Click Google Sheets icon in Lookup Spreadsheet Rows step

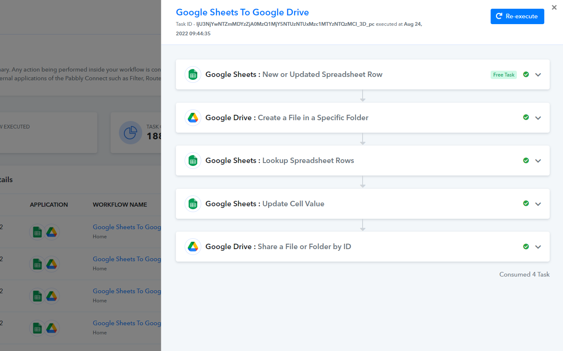click(x=193, y=161)
